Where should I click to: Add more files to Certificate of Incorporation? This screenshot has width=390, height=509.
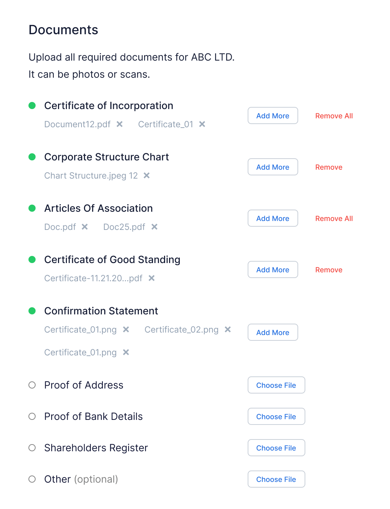[273, 116]
